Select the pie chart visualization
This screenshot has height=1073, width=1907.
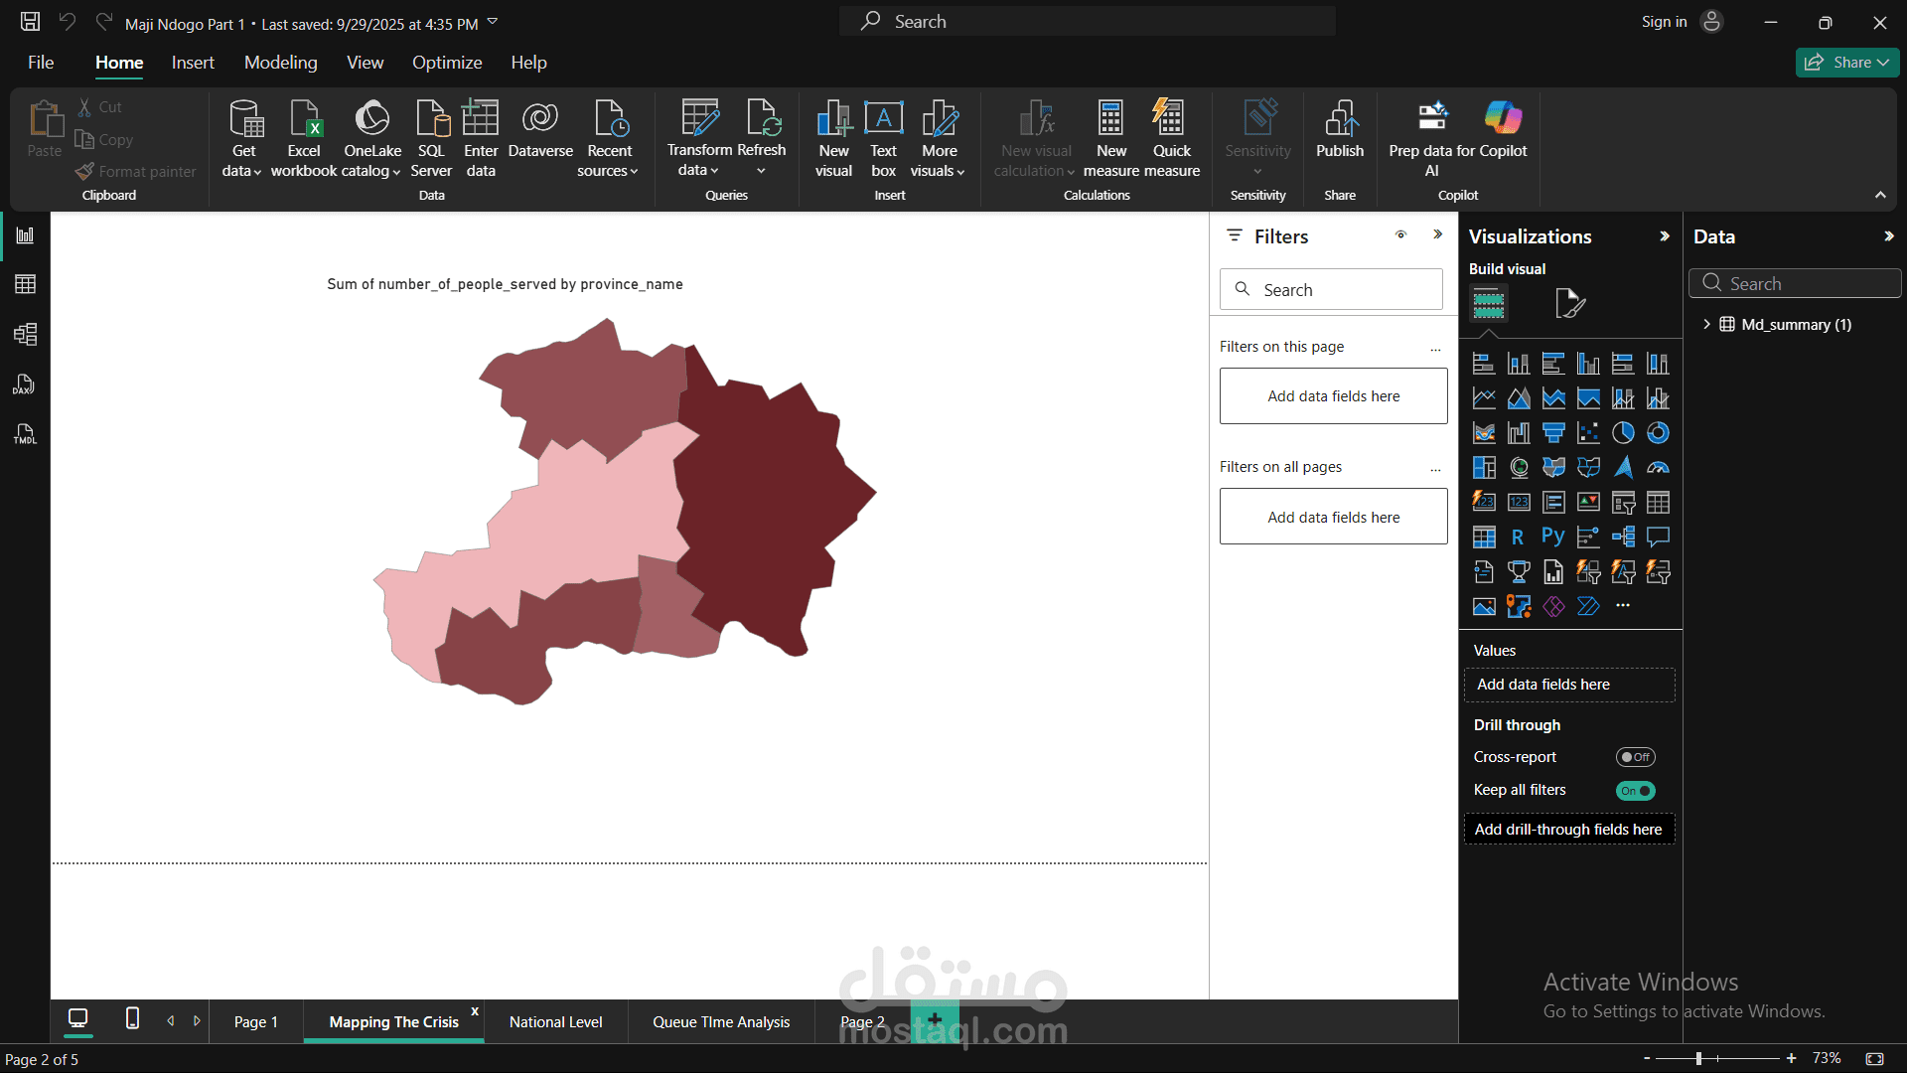(x=1623, y=433)
